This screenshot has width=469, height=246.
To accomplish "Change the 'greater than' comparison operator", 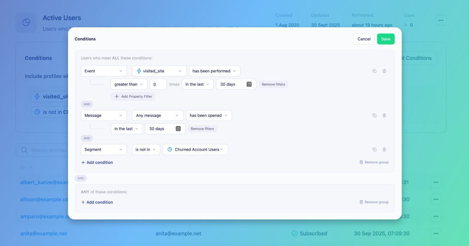I will (x=129, y=84).
